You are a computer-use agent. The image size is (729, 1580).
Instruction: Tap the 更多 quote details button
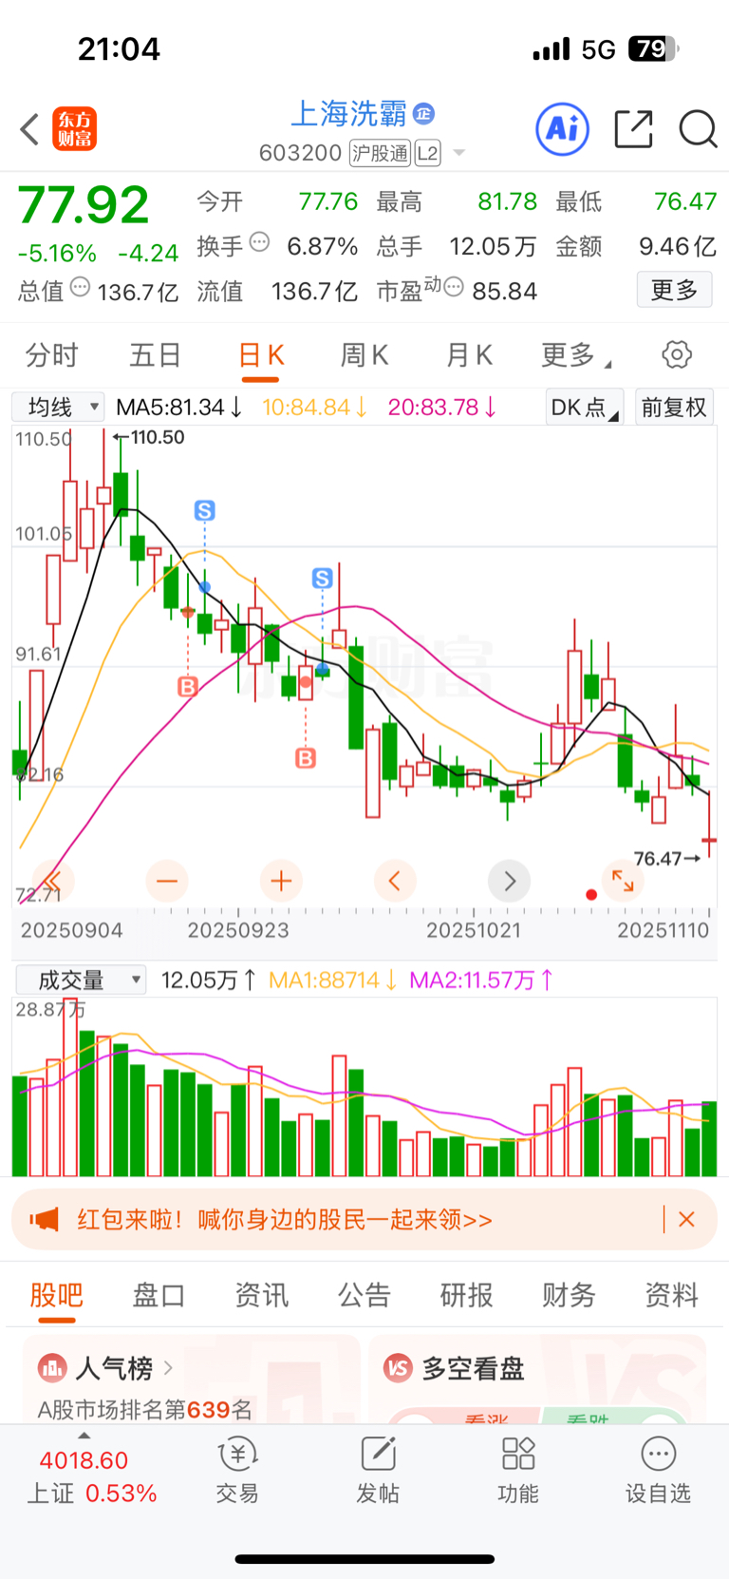(x=674, y=290)
